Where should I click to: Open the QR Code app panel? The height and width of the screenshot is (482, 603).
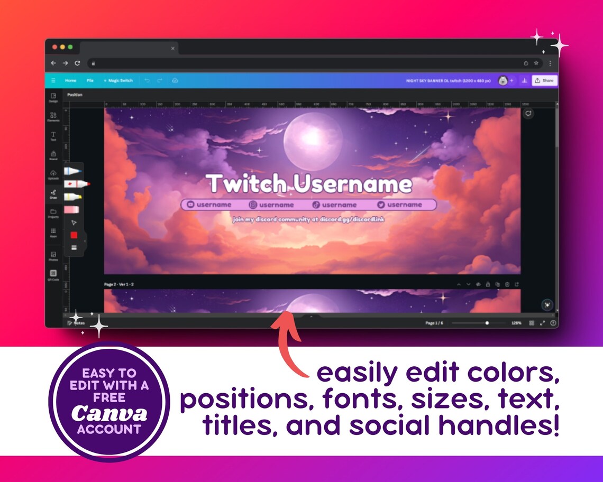52,274
